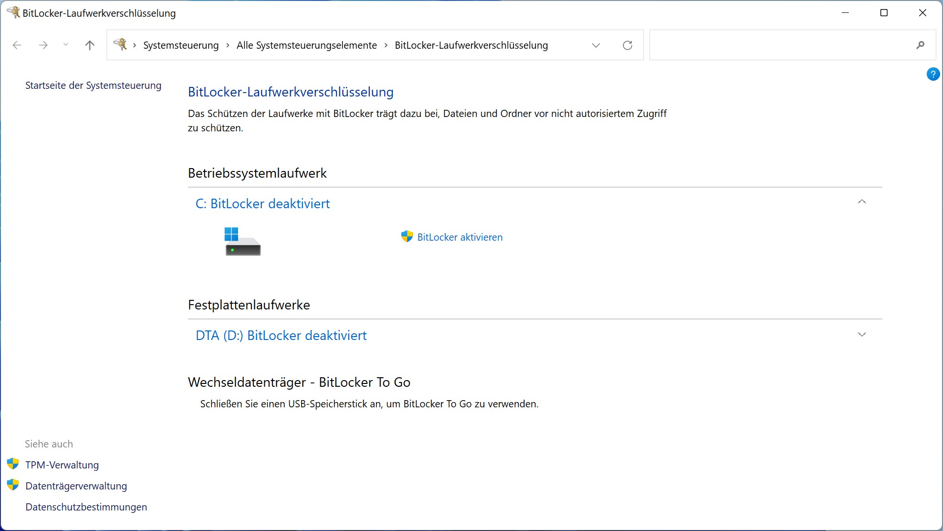Open the address bar dropdown chevron
Viewport: 943px width, 531px height.
click(x=596, y=45)
